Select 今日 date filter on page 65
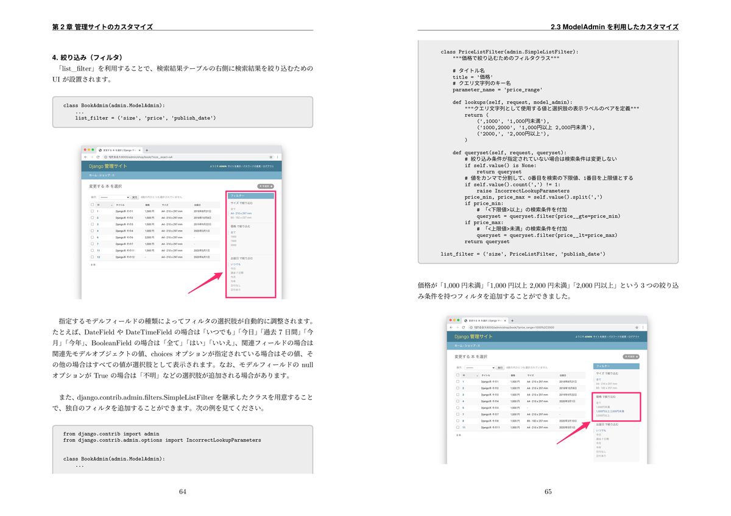Screen dimensions: 731x516 coord(598,434)
